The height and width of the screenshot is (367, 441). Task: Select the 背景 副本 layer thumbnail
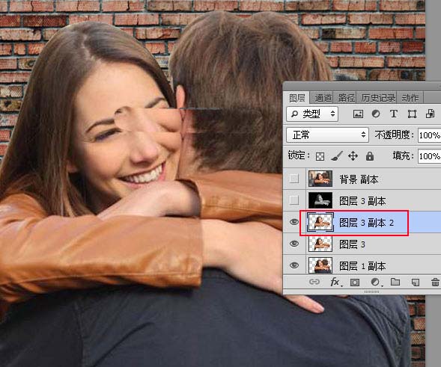[320, 179]
